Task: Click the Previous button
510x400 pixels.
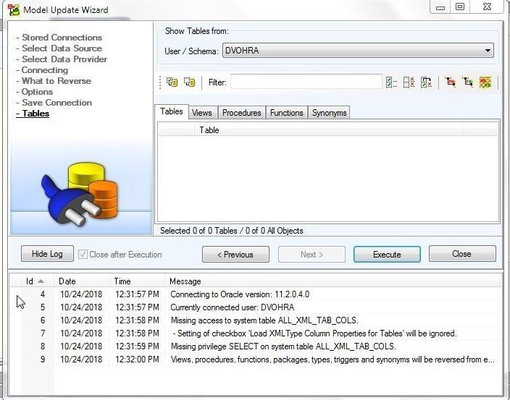Action: click(235, 254)
